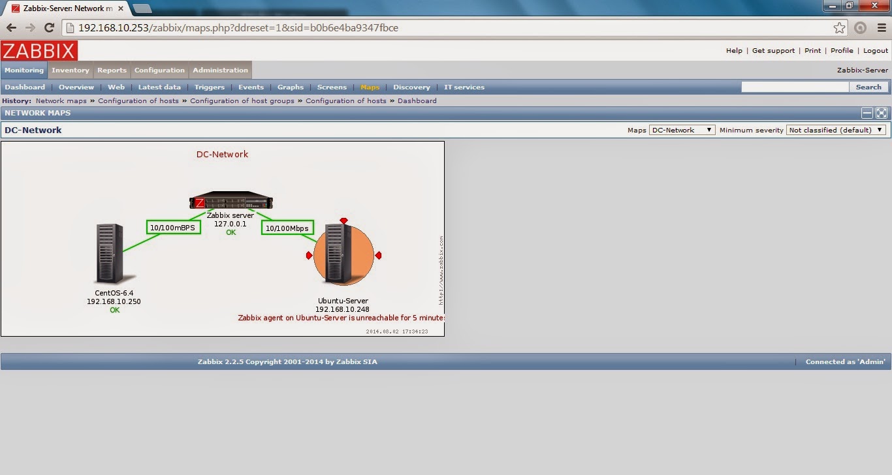Click the Zabbix logo
Image resolution: width=892 pixels, height=475 pixels.
(x=39, y=51)
